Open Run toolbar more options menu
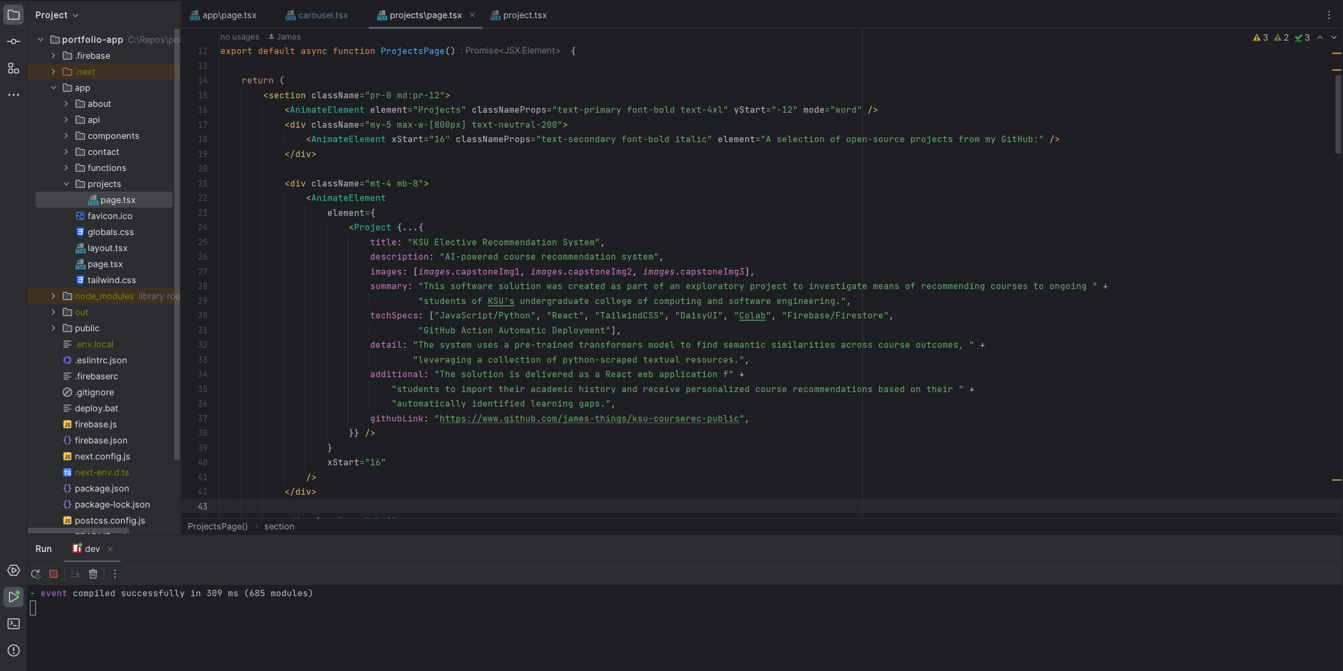The width and height of the screenshot is (1343, 671). click(115, 574)
